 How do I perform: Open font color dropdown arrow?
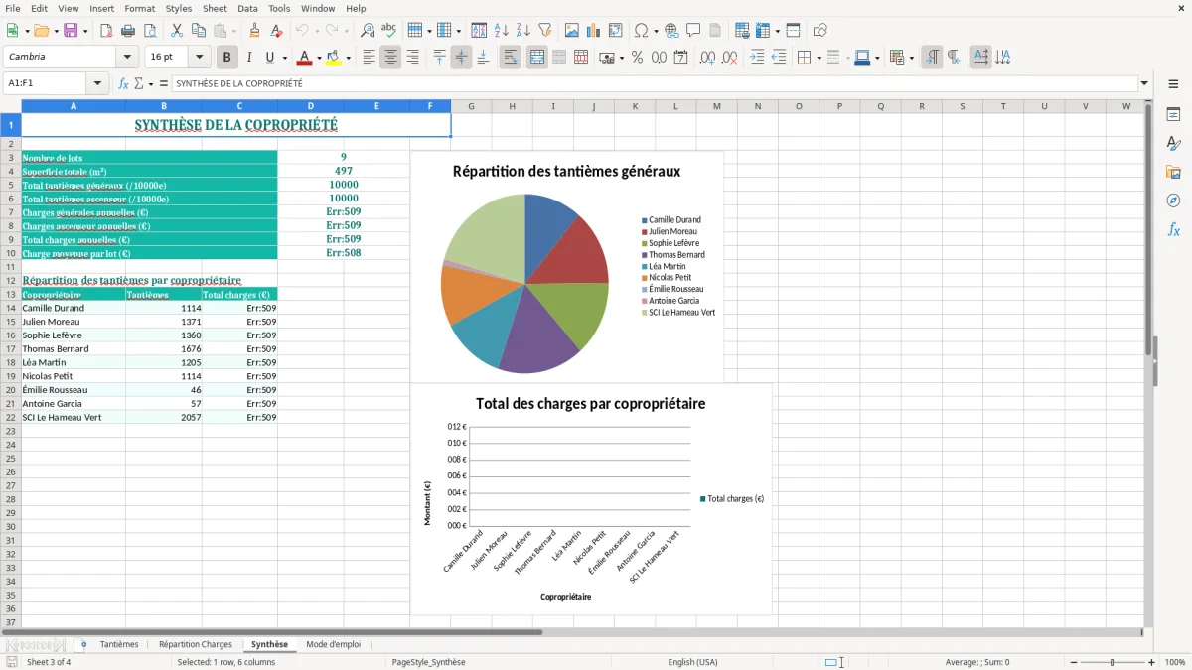coord(319,58)
